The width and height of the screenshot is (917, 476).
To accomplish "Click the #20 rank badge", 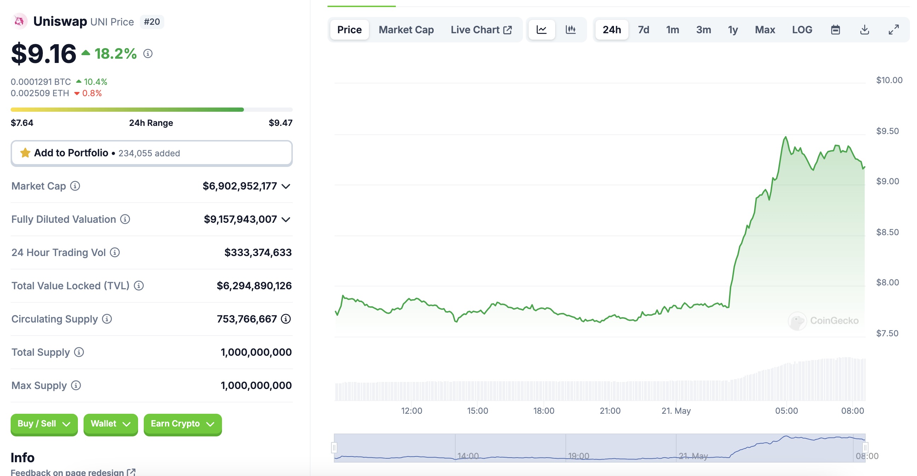I will click(152, 22).
